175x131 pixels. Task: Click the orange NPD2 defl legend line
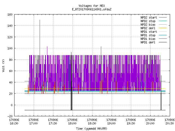click(163, 28)
